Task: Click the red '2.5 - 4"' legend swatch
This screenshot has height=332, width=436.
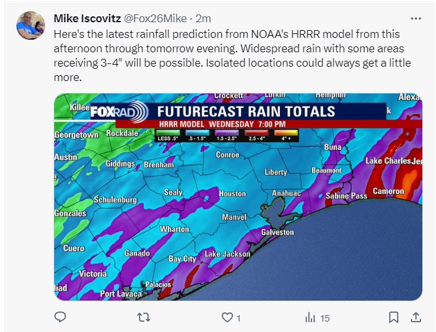Action: coord(257,133)
